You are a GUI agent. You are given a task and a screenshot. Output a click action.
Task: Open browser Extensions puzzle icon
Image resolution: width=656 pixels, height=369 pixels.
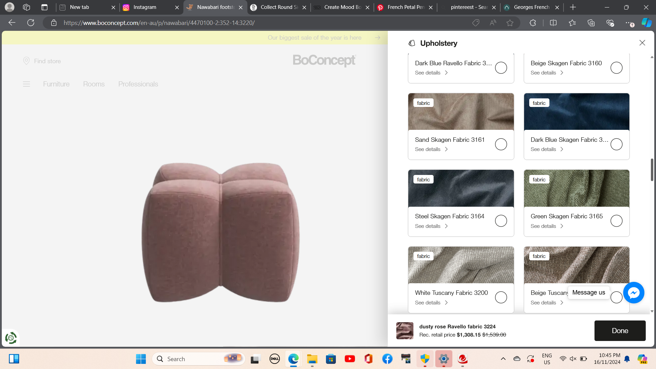tap(533, 23)
